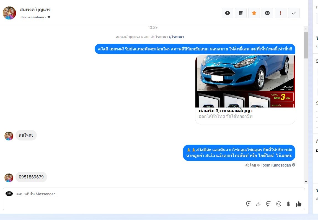Click help question mark beside Toom Kangsadan
Screen dimensions: 318x220
[x=293, y=165]
